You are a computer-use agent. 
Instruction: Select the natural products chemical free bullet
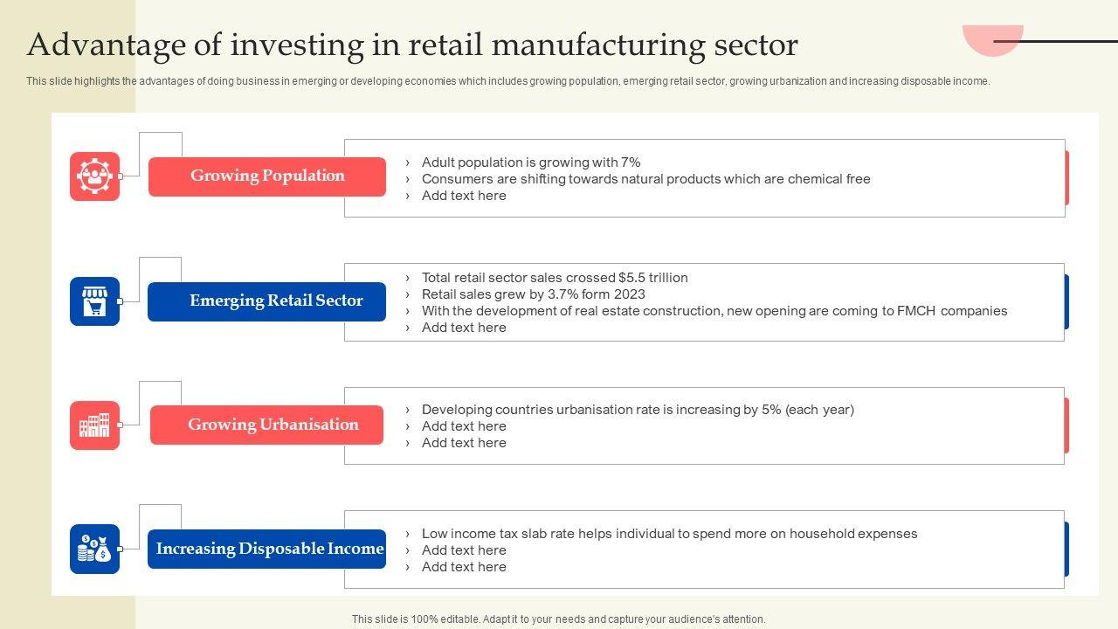pos(645,179)
